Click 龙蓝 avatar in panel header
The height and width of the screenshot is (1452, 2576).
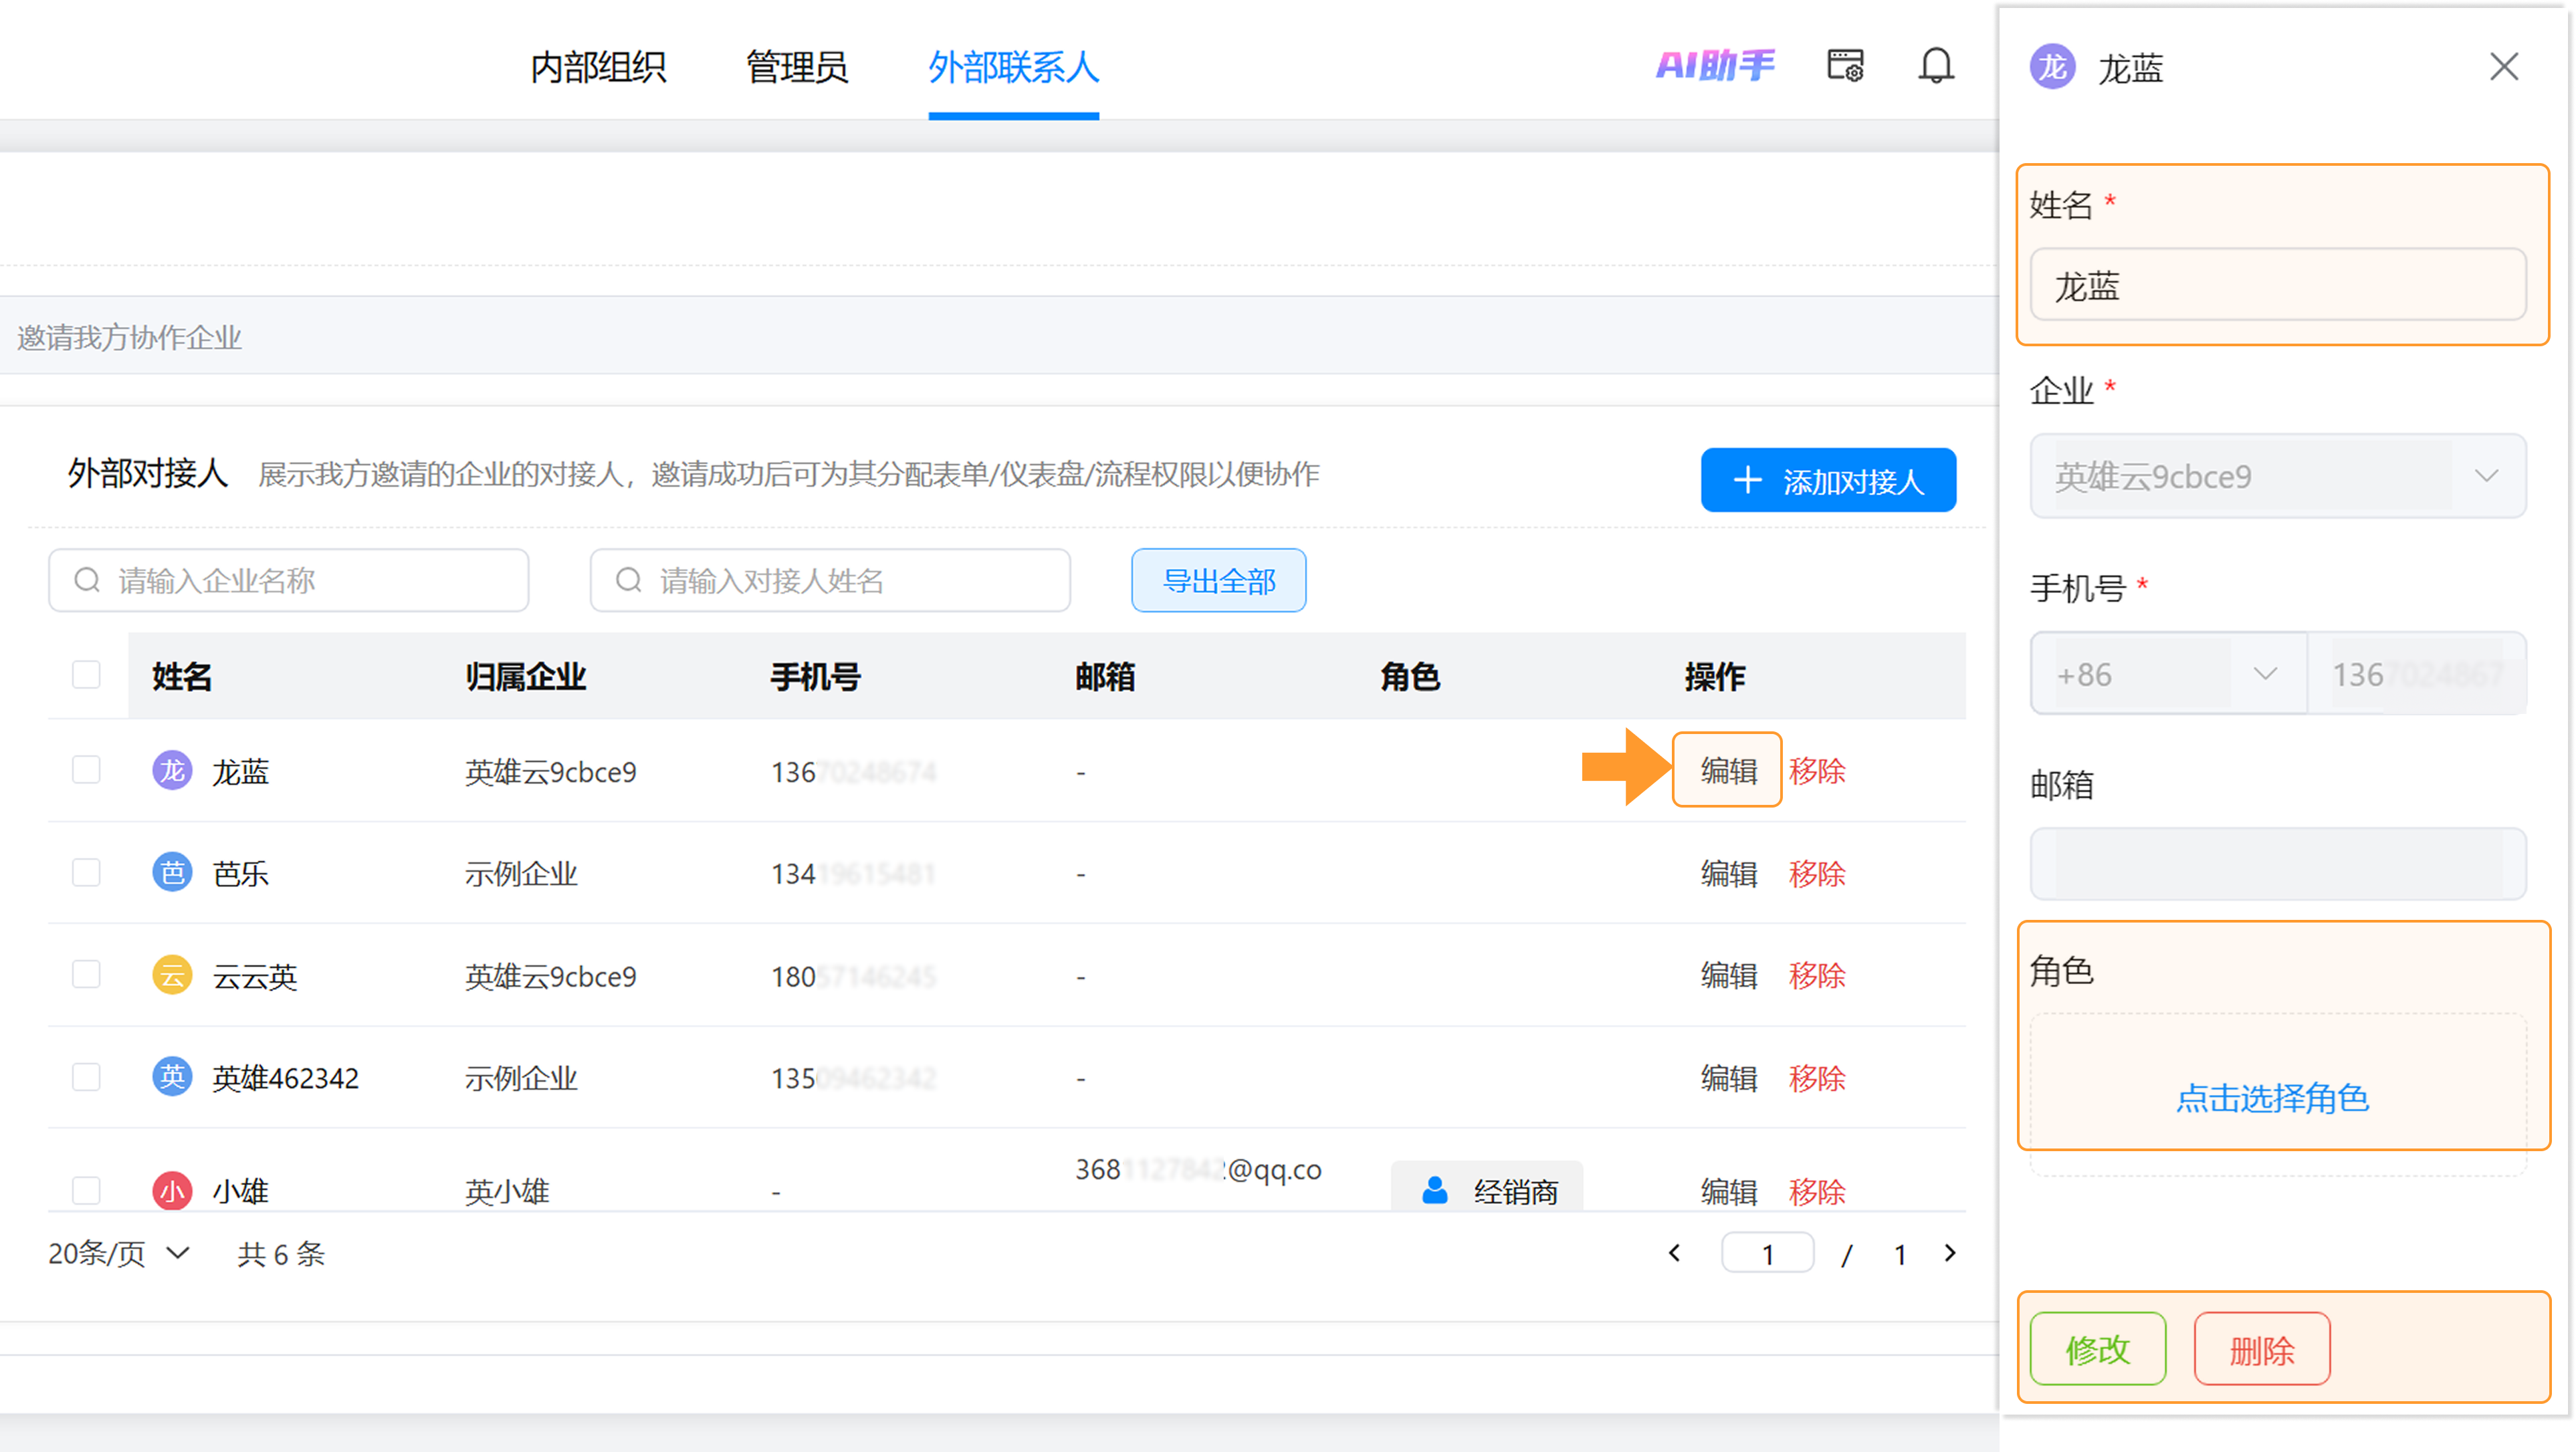(2052, 67)
